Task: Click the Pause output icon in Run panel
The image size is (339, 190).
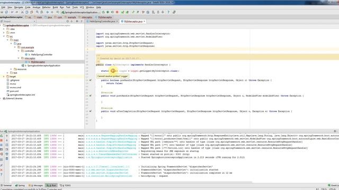Action: [x=2, y=145]
